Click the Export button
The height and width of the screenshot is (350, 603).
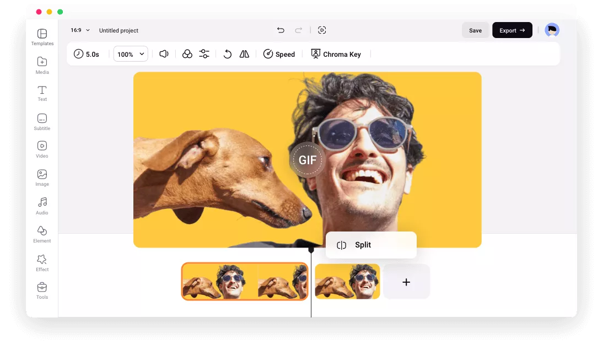click(x=512, y=30)
